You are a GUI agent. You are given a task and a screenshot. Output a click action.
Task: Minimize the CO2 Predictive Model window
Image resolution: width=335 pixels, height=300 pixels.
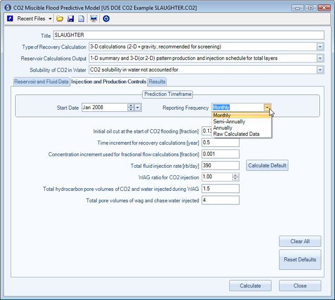coord(298,8)
